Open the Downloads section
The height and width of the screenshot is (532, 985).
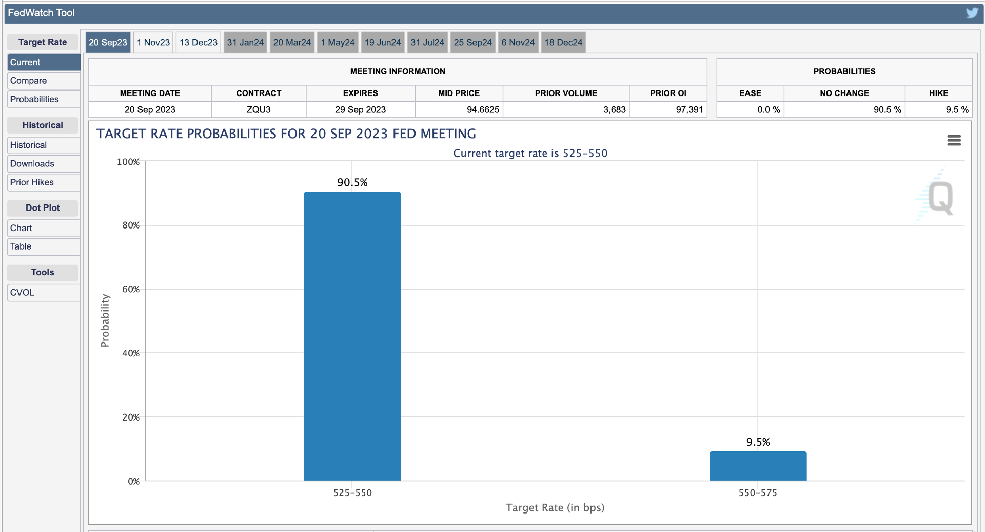[x=44, y=164]
